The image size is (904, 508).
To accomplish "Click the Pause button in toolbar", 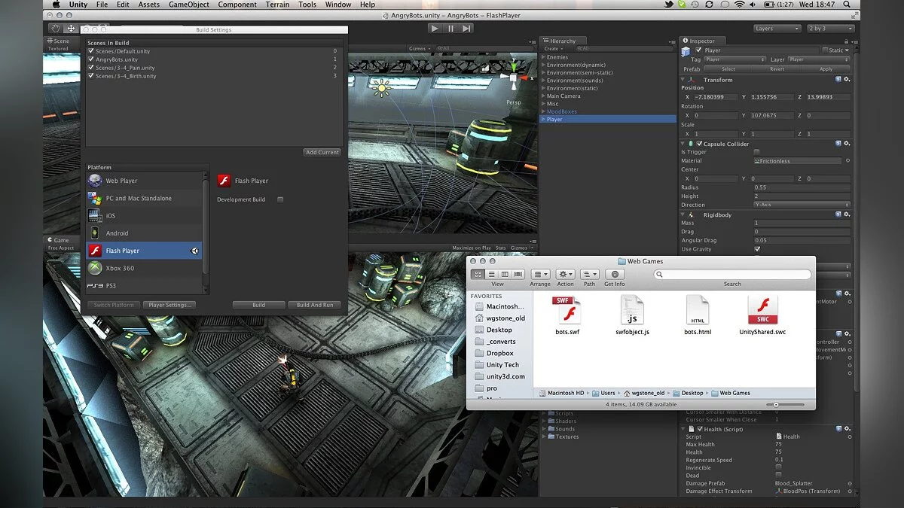I will pos(450,29).
